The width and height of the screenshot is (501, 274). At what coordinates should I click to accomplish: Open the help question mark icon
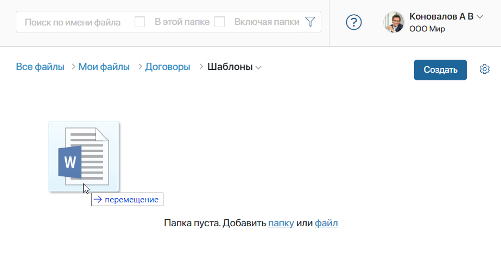(354, 22)
